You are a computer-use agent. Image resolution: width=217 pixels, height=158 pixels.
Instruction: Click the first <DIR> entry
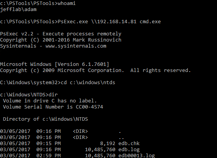point(80,131)
